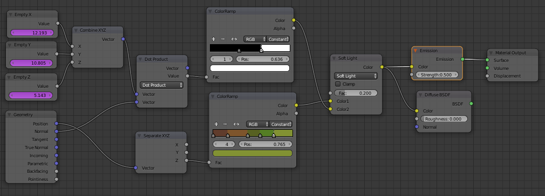545x196 pixels.
Task: Open Constant interpolation dropdown of brown-green ColorRamp
Action: [281, 124]
